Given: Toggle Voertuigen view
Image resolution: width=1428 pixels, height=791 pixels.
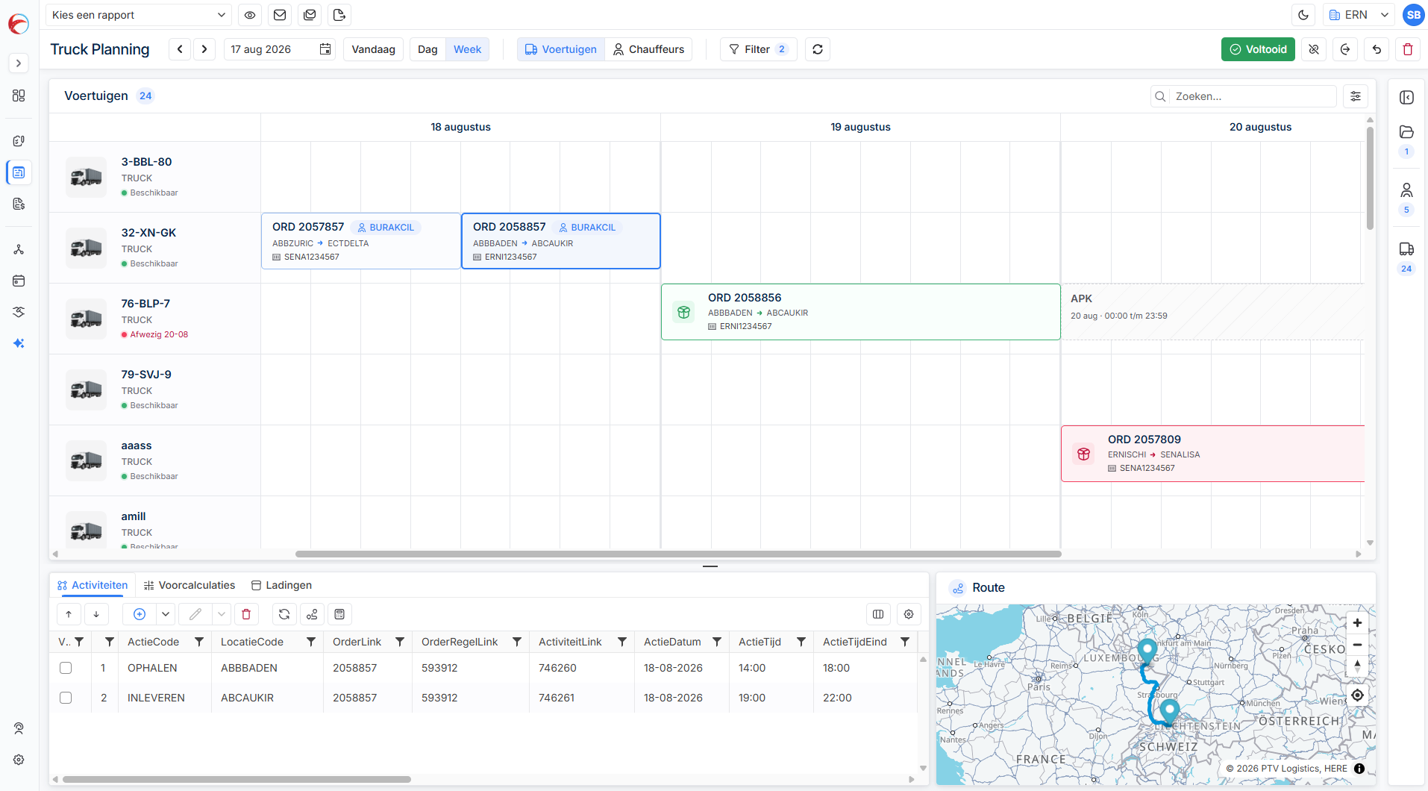Looking at the screenshot, I should 561,49.
